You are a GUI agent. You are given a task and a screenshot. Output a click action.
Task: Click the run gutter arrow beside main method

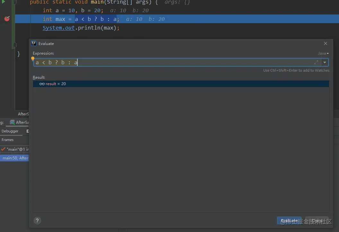[3, 2]
